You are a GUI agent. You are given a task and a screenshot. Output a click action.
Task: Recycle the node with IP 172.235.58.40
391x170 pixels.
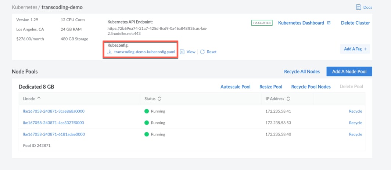click(x=355, y=134)
